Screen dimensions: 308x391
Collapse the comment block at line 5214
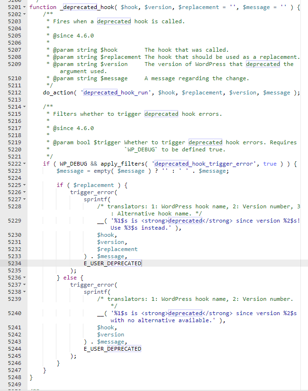tap(24, 107)
